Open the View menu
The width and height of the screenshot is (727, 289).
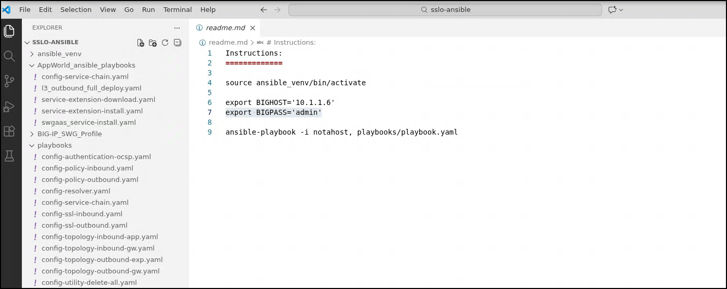pyautogui.click(x=108, y=9)
